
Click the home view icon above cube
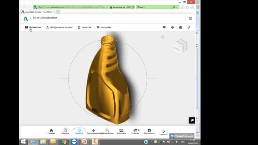[x=162, y=37]
